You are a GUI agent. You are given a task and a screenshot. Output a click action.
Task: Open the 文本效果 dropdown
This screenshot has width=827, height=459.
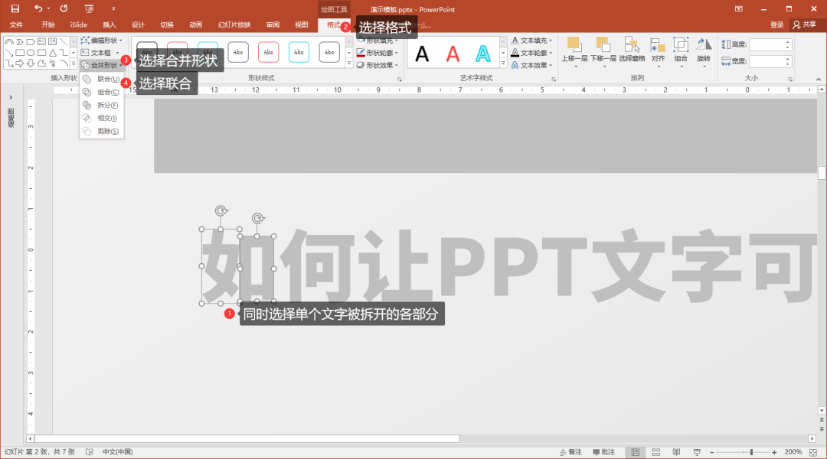(x=531, y=65)
